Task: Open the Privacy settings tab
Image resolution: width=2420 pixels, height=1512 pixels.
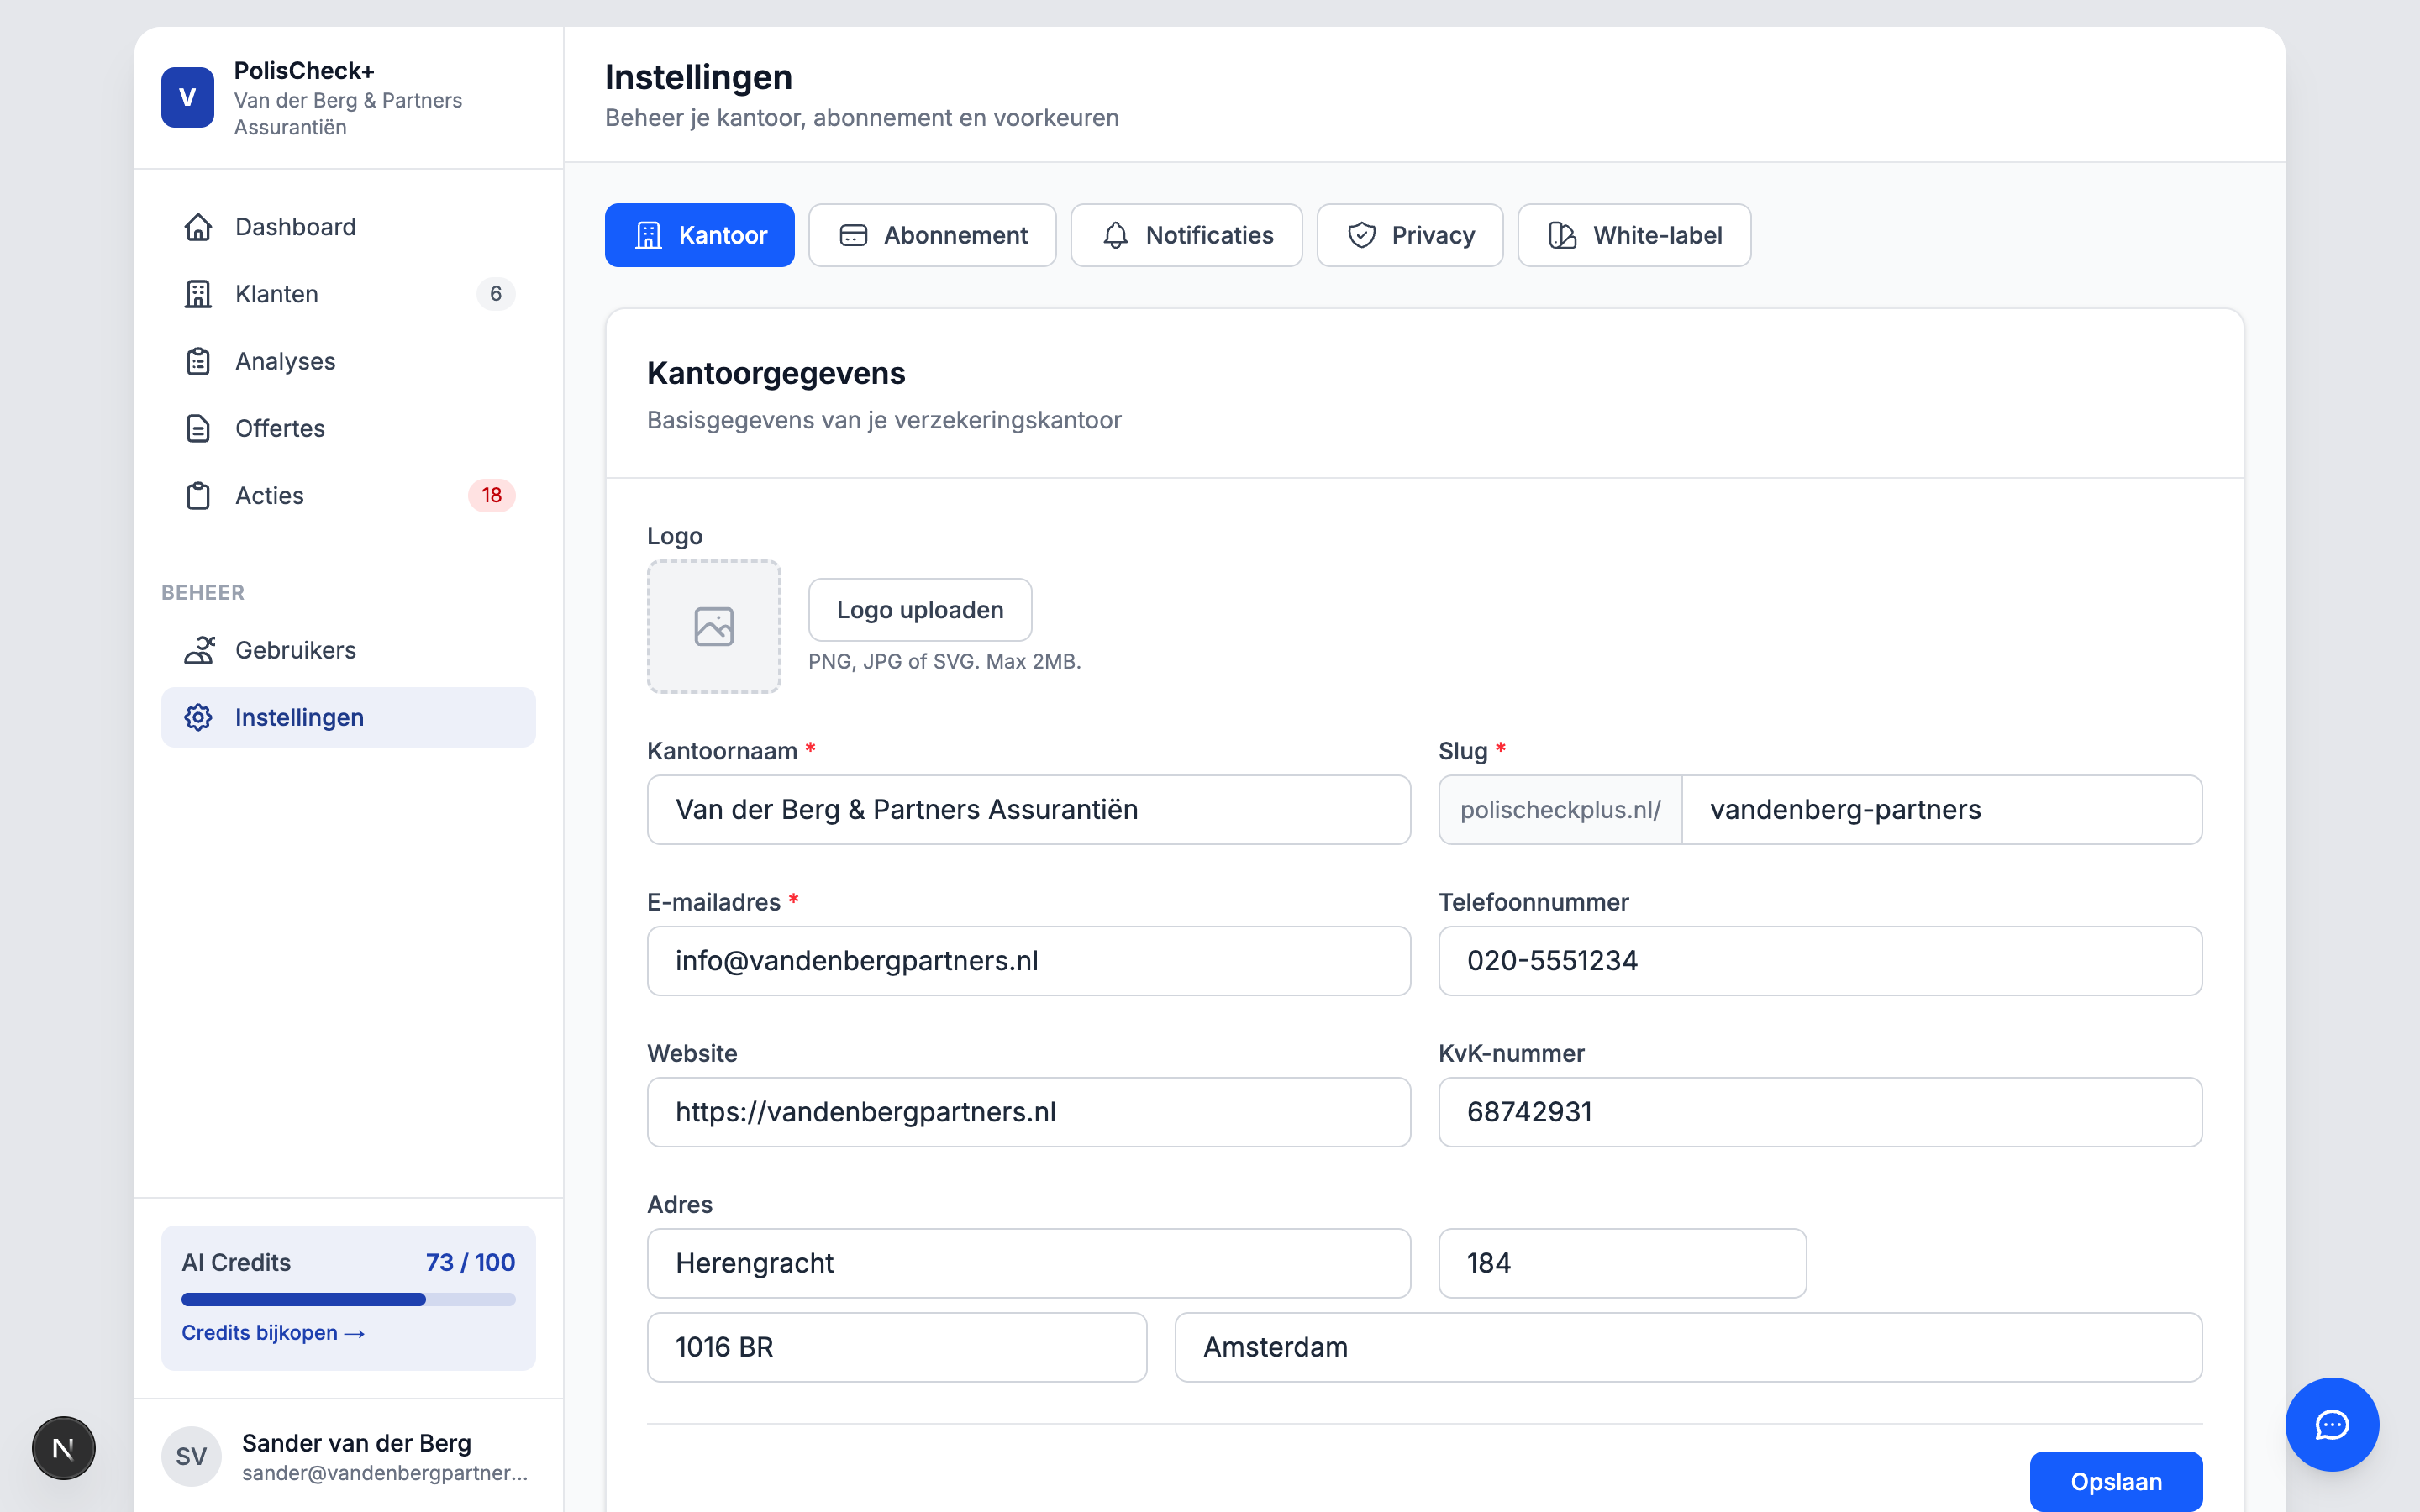Action: [x=1410, y=235]
